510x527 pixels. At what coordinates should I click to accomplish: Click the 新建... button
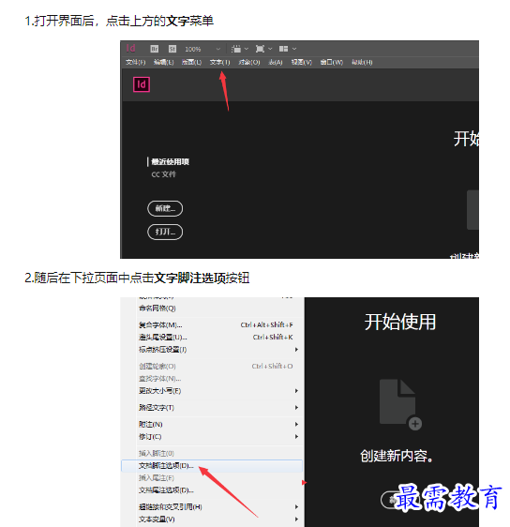click(x=165, y=208)
